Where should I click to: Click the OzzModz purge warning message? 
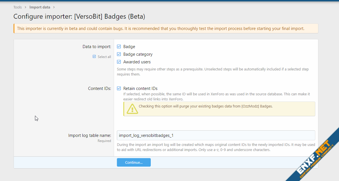point(205,107)
